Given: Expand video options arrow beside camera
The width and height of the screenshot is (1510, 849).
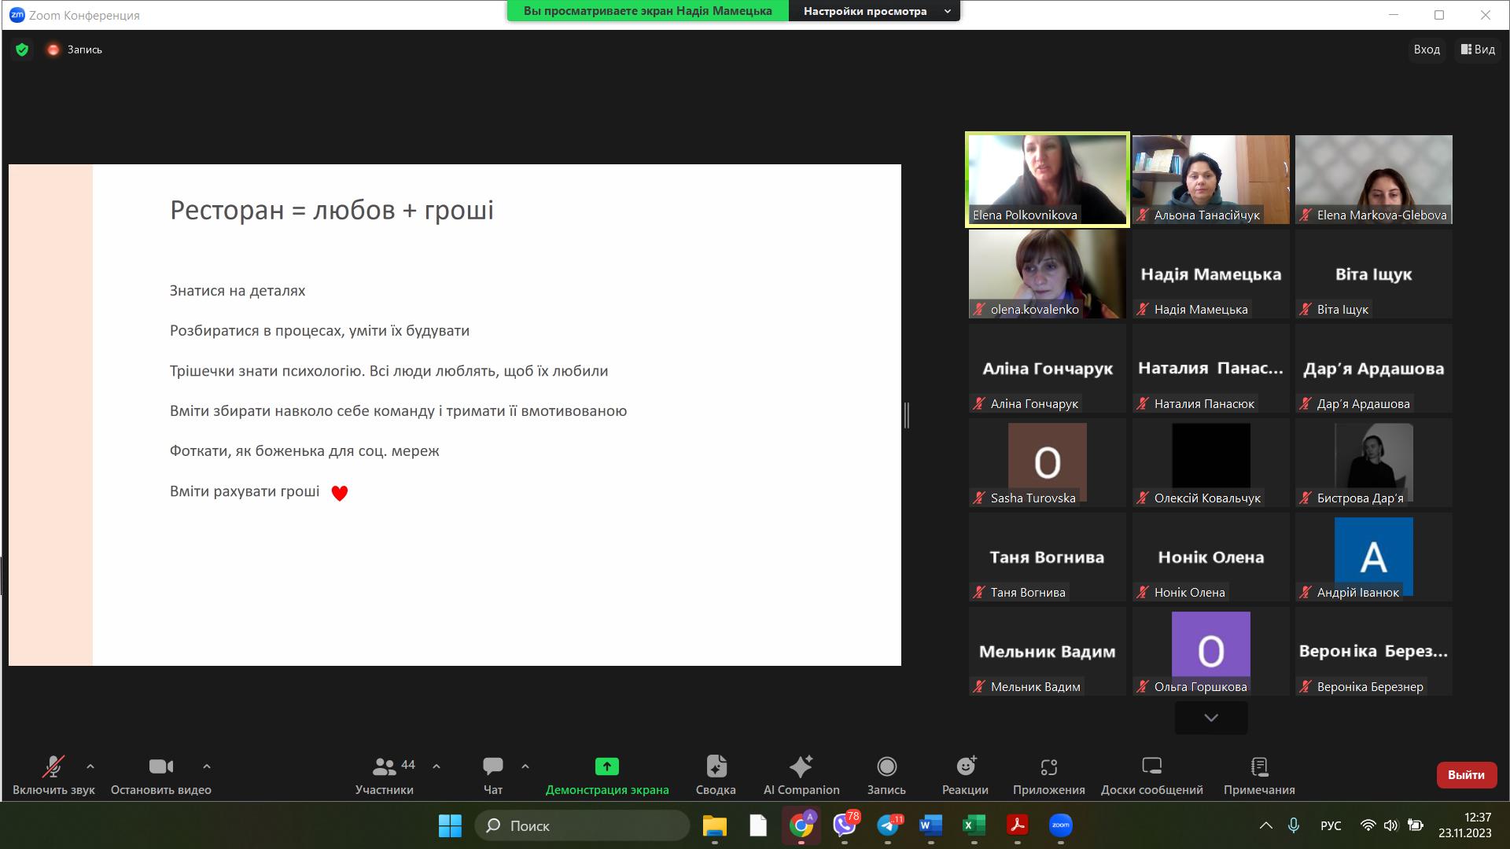Looking at the screenshot, I should (207, 766).
